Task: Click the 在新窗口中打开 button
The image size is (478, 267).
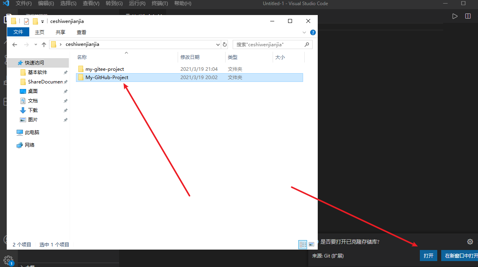Action: point(460,256)
